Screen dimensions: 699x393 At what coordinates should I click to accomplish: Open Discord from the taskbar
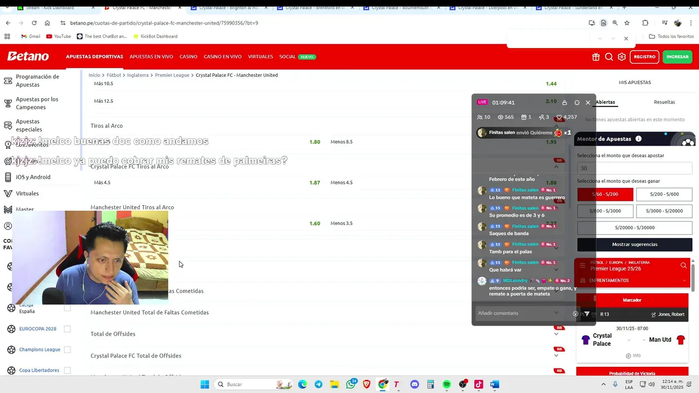click(x=414, y=384)
